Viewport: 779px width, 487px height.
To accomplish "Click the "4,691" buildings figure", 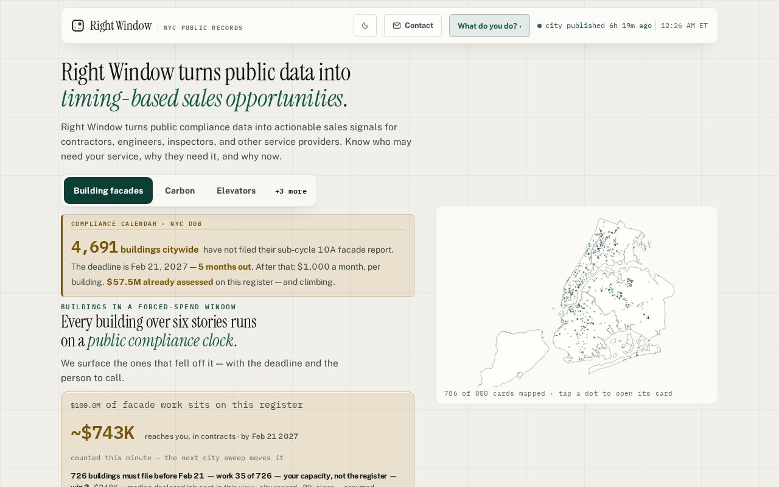I will tap(94, 247).
